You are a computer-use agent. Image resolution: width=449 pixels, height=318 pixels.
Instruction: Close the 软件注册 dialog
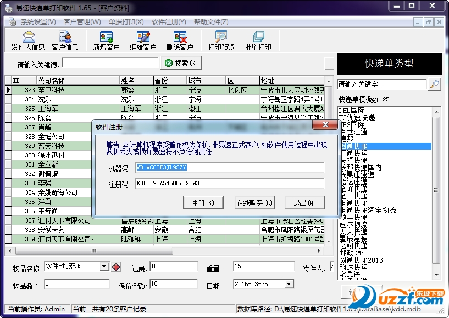325,124
